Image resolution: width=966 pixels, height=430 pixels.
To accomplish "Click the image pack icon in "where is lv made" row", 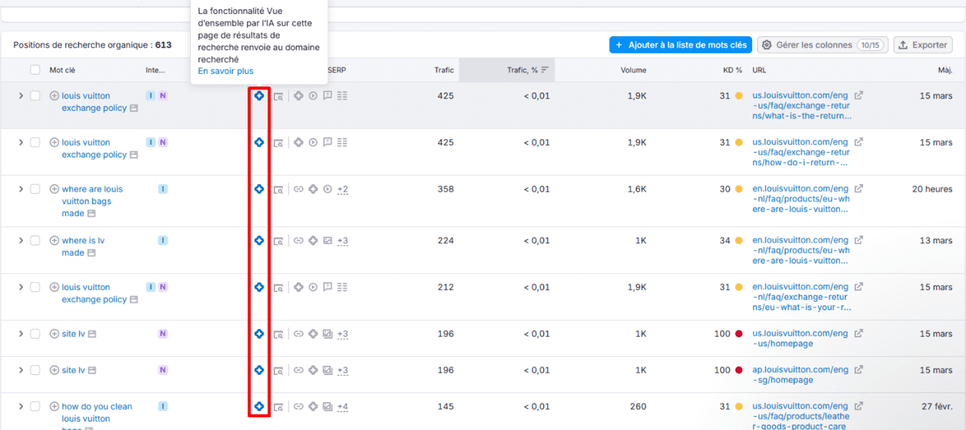I will click(328, 240).
